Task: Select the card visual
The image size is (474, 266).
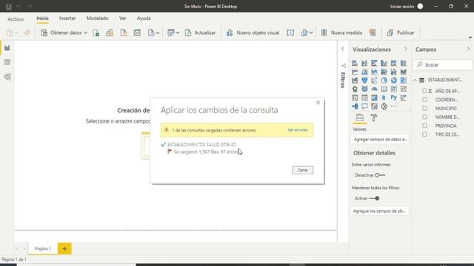Action: point(384,89)
